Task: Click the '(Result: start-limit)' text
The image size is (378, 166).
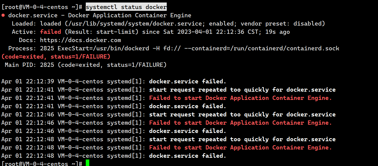Action: click(102, 32)
